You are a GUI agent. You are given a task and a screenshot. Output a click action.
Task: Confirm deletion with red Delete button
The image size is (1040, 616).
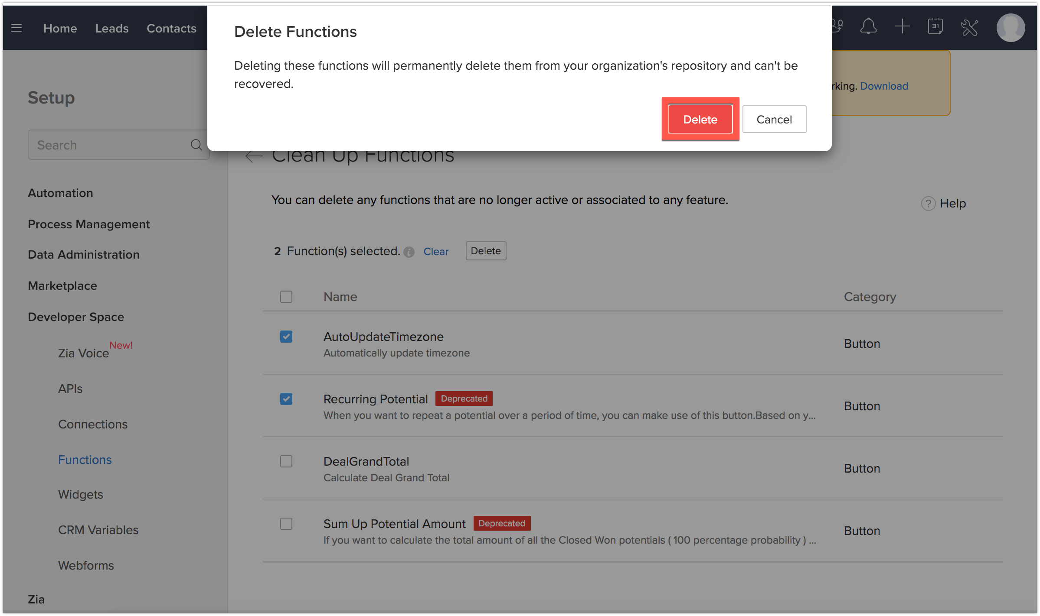click(700, 119)
